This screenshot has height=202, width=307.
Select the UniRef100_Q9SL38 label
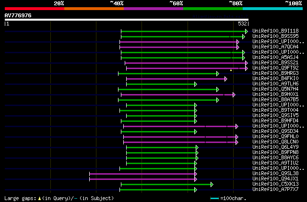click(275, 174)
